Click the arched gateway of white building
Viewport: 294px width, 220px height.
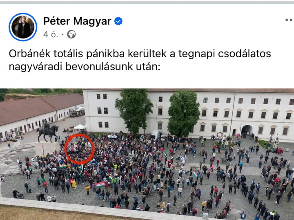point(247,130)
